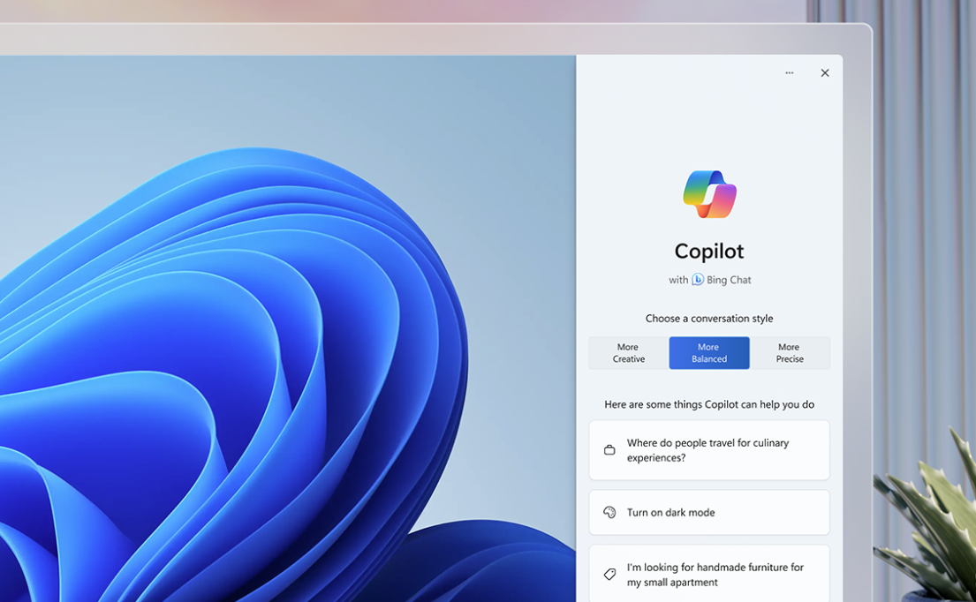
Task: Select the More Balanced conversation style
Action: click(x=709, y=352)
